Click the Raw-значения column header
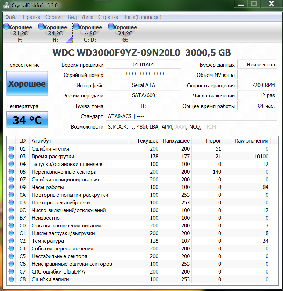This screenshot has height=291, width=283. pos(247,141)
